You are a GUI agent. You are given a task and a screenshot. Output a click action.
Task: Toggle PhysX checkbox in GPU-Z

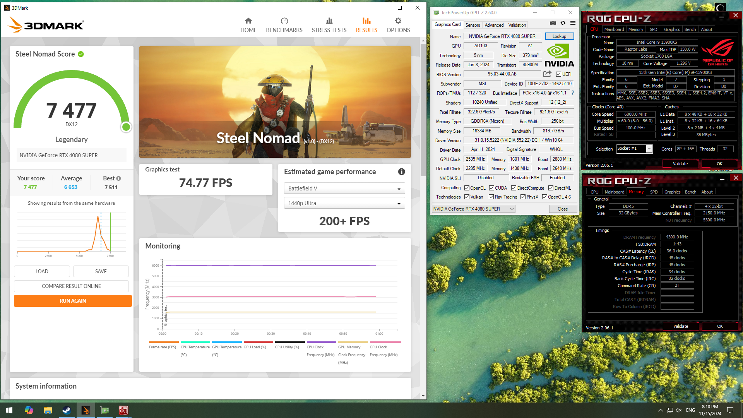pyautogui.click(x=523, y=197)
